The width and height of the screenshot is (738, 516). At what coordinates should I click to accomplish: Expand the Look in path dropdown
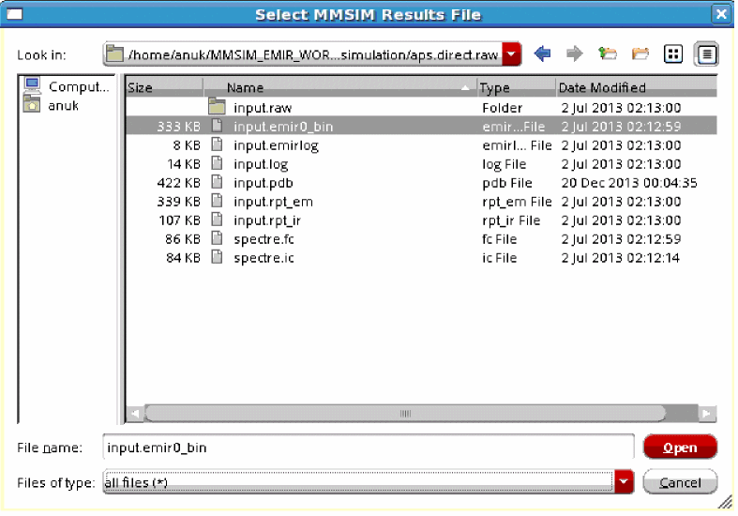512,54
